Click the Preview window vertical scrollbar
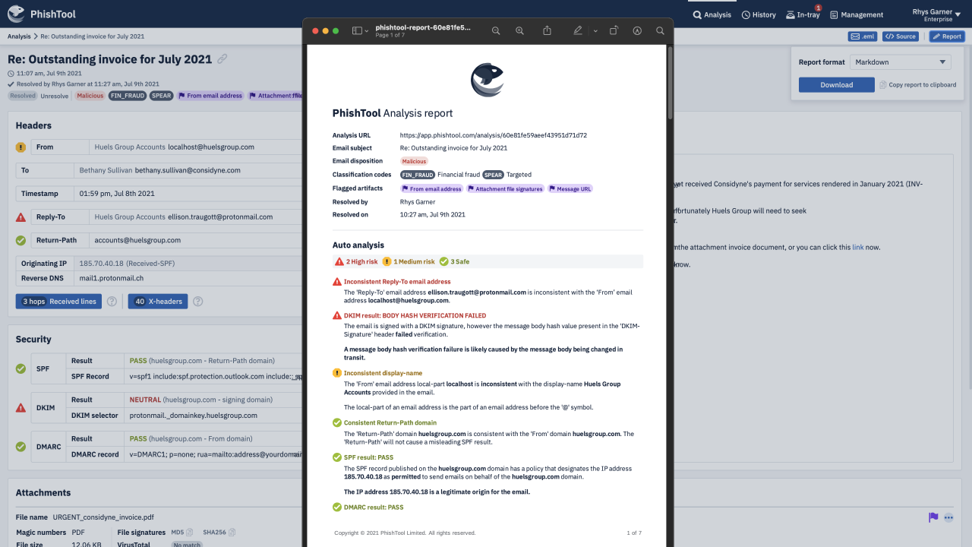Image resolution: width=972 pixels, height=547 pixels. 670,84
